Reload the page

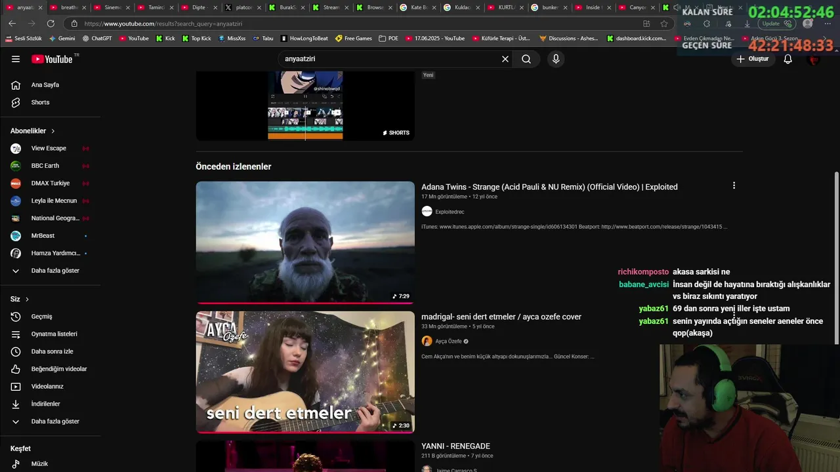coord(51,24)
